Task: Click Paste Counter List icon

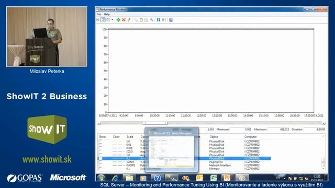Action: coord(141,20)
